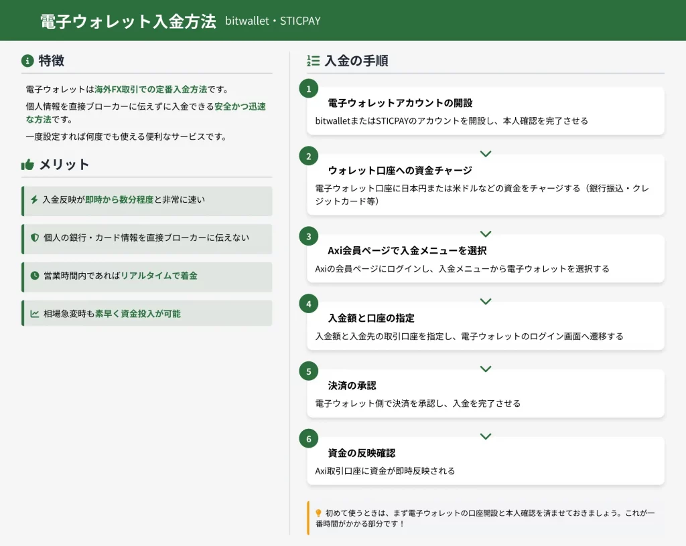Click the clock icon in third merit
Screen dimensions: 686x546
click(35, 276)
